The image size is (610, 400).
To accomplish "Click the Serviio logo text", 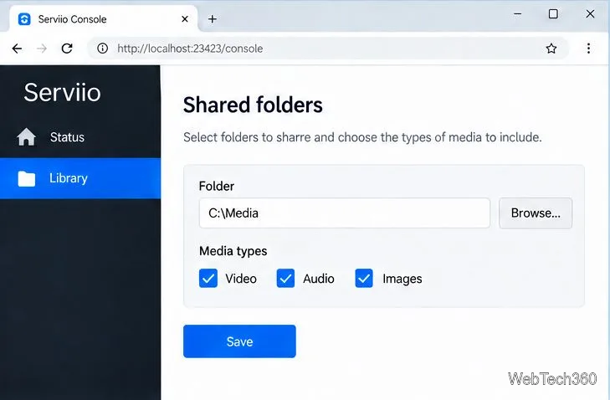I will [x=62, y=93].
